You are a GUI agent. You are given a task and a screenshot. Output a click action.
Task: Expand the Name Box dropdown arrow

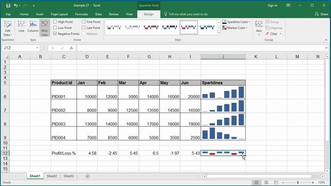37,48
